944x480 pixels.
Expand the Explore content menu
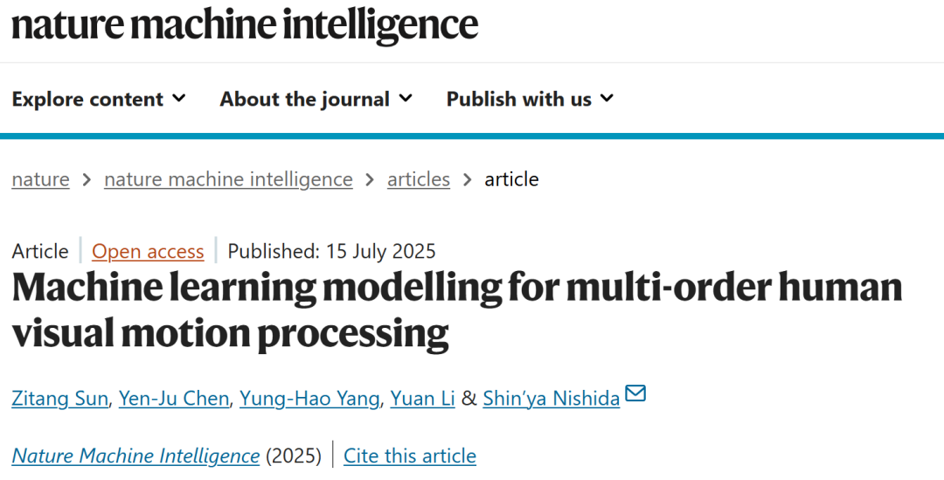pos(99,99)
